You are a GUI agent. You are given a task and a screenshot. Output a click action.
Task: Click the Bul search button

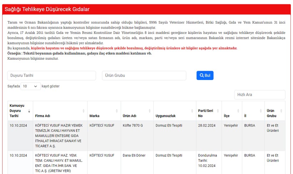pyautogui.click(x=205, y=75)
